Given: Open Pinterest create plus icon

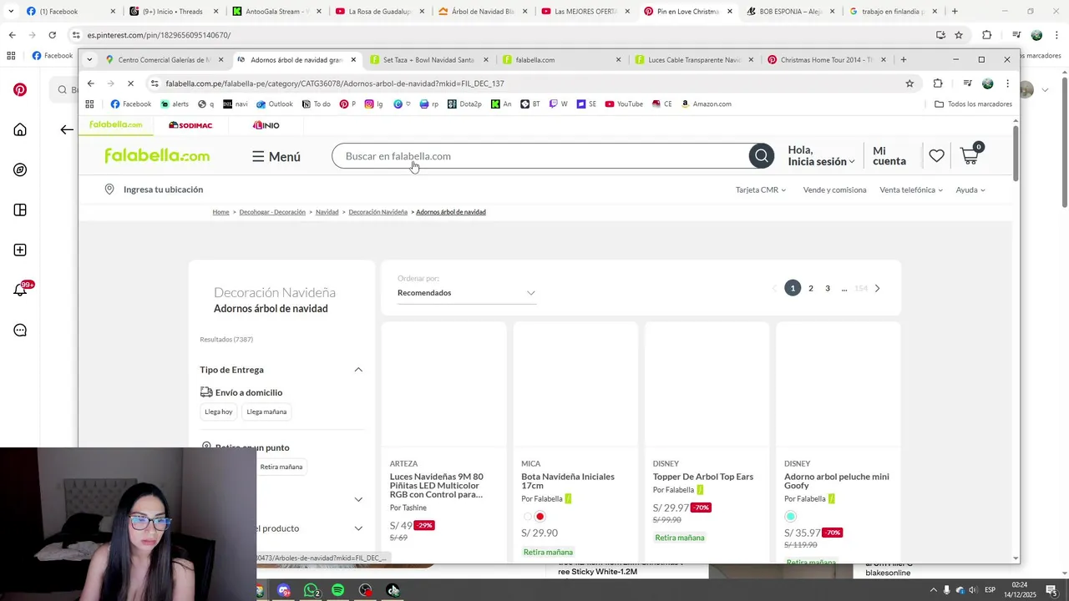Looking at the screenshot, I should pos(20,250).
